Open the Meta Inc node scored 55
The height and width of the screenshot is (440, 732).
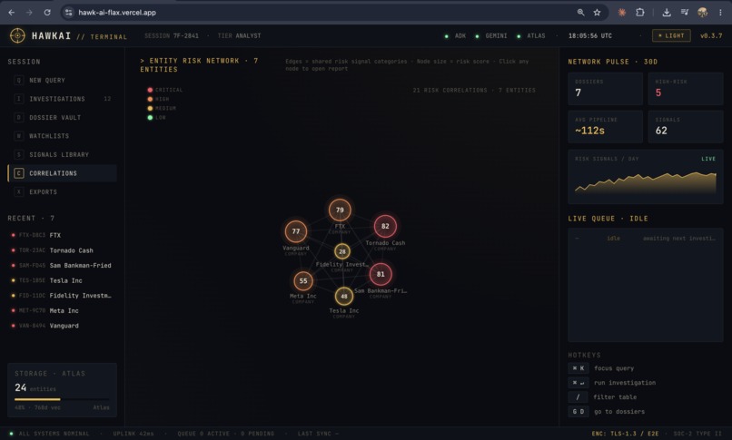coord(303,280)
